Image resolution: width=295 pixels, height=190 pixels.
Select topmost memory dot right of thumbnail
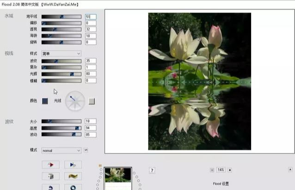point(134,173)
